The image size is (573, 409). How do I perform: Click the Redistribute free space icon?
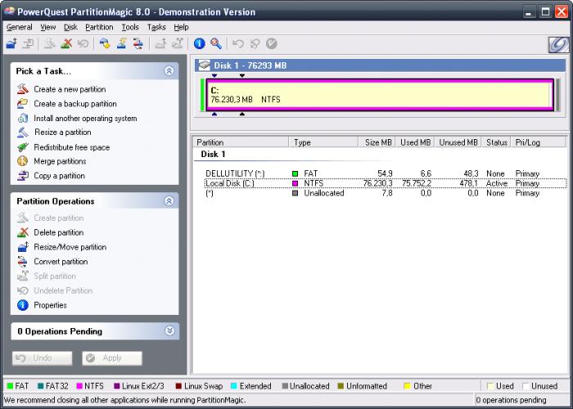(x=23, y=147)
